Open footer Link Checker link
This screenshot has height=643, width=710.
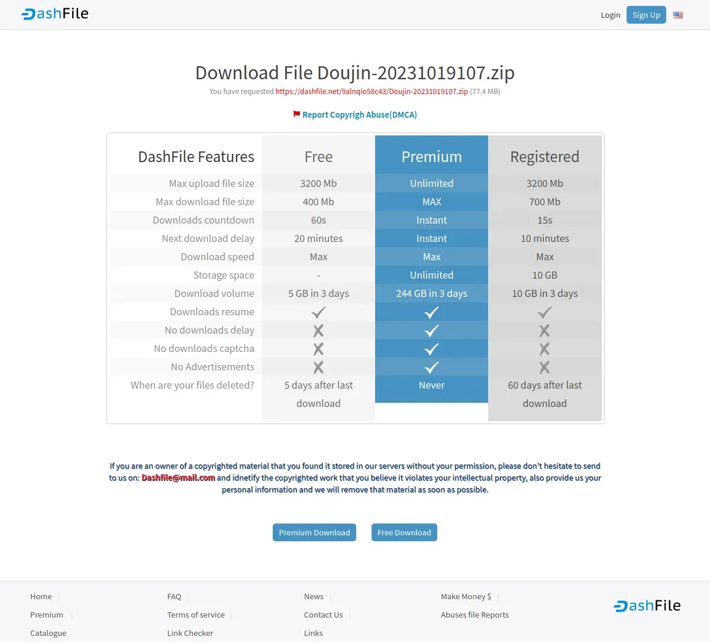pyautogui.click(x=190, y=633)
